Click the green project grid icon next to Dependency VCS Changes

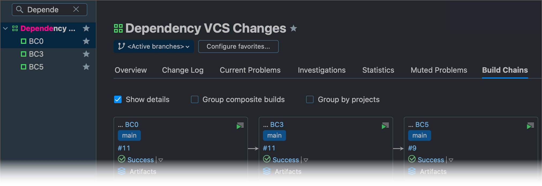[x=118, y=28]
